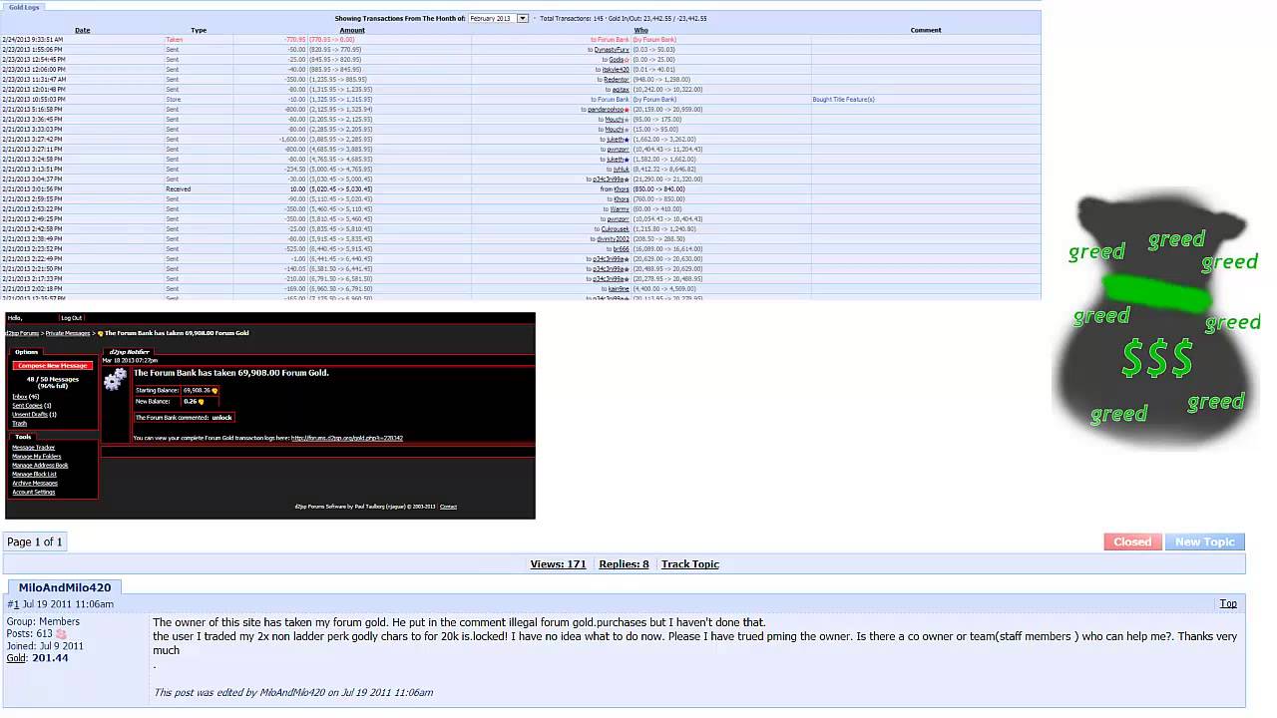Sort by the Amount column header
The image size is (1277, 718).
(352, 30)
